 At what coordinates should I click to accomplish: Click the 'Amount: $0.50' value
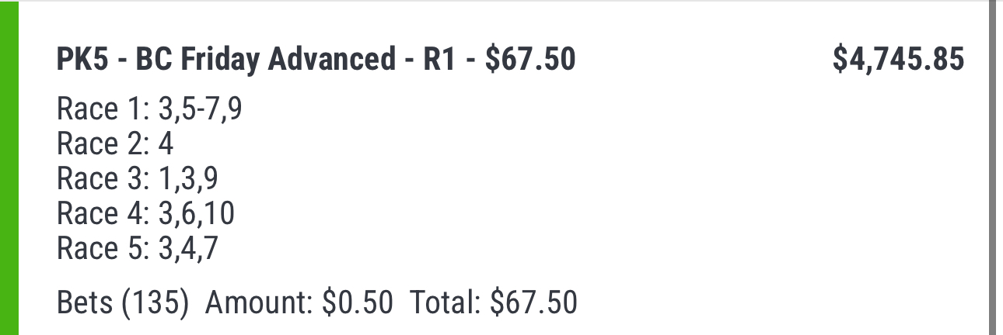(299, 302)
